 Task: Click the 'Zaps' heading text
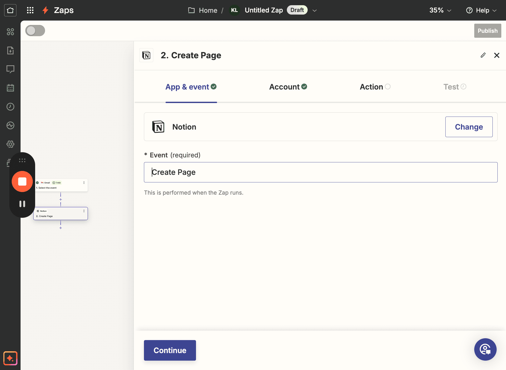coord(64,10)
